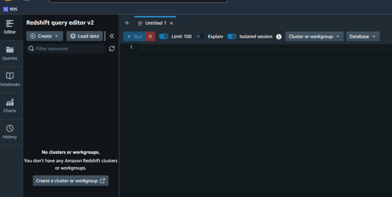The image size is (392, 197).
Task: Show Isolated session info tooltip
Action: click(279, 37)
